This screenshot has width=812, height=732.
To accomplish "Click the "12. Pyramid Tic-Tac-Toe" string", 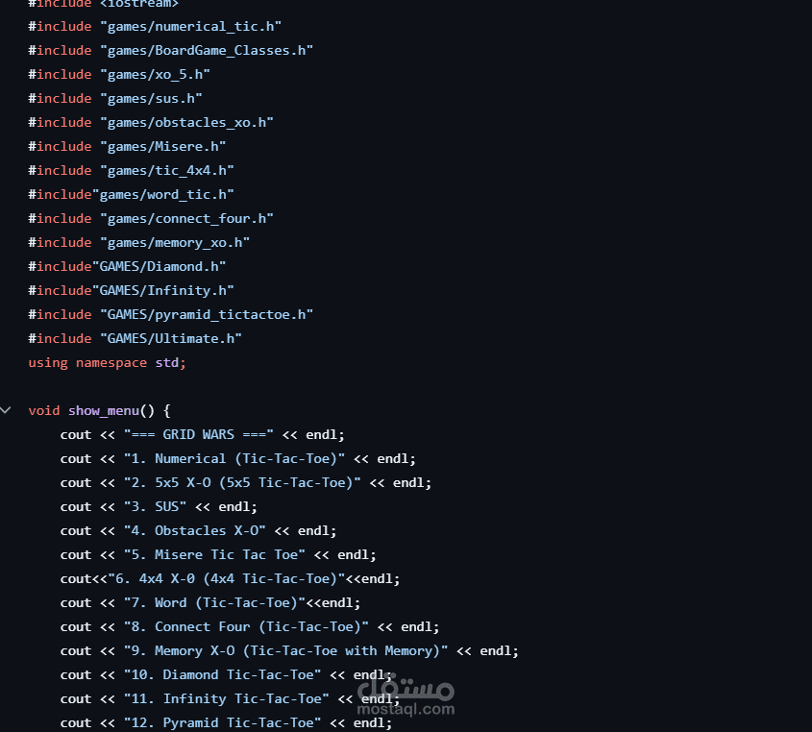I will tap(222, 722).
